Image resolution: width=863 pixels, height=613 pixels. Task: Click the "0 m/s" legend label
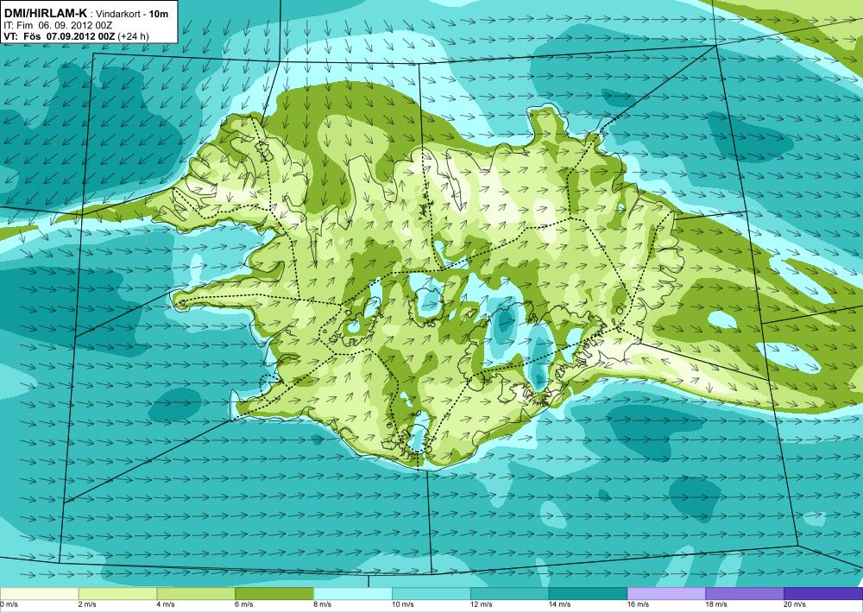(9, 604)
